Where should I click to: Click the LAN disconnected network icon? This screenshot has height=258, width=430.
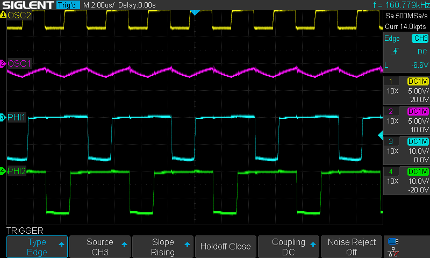click(393, 252)
